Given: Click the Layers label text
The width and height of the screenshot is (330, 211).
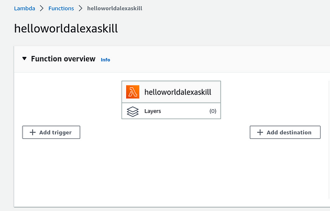Looking at the screenshot, I should point(152,111).
